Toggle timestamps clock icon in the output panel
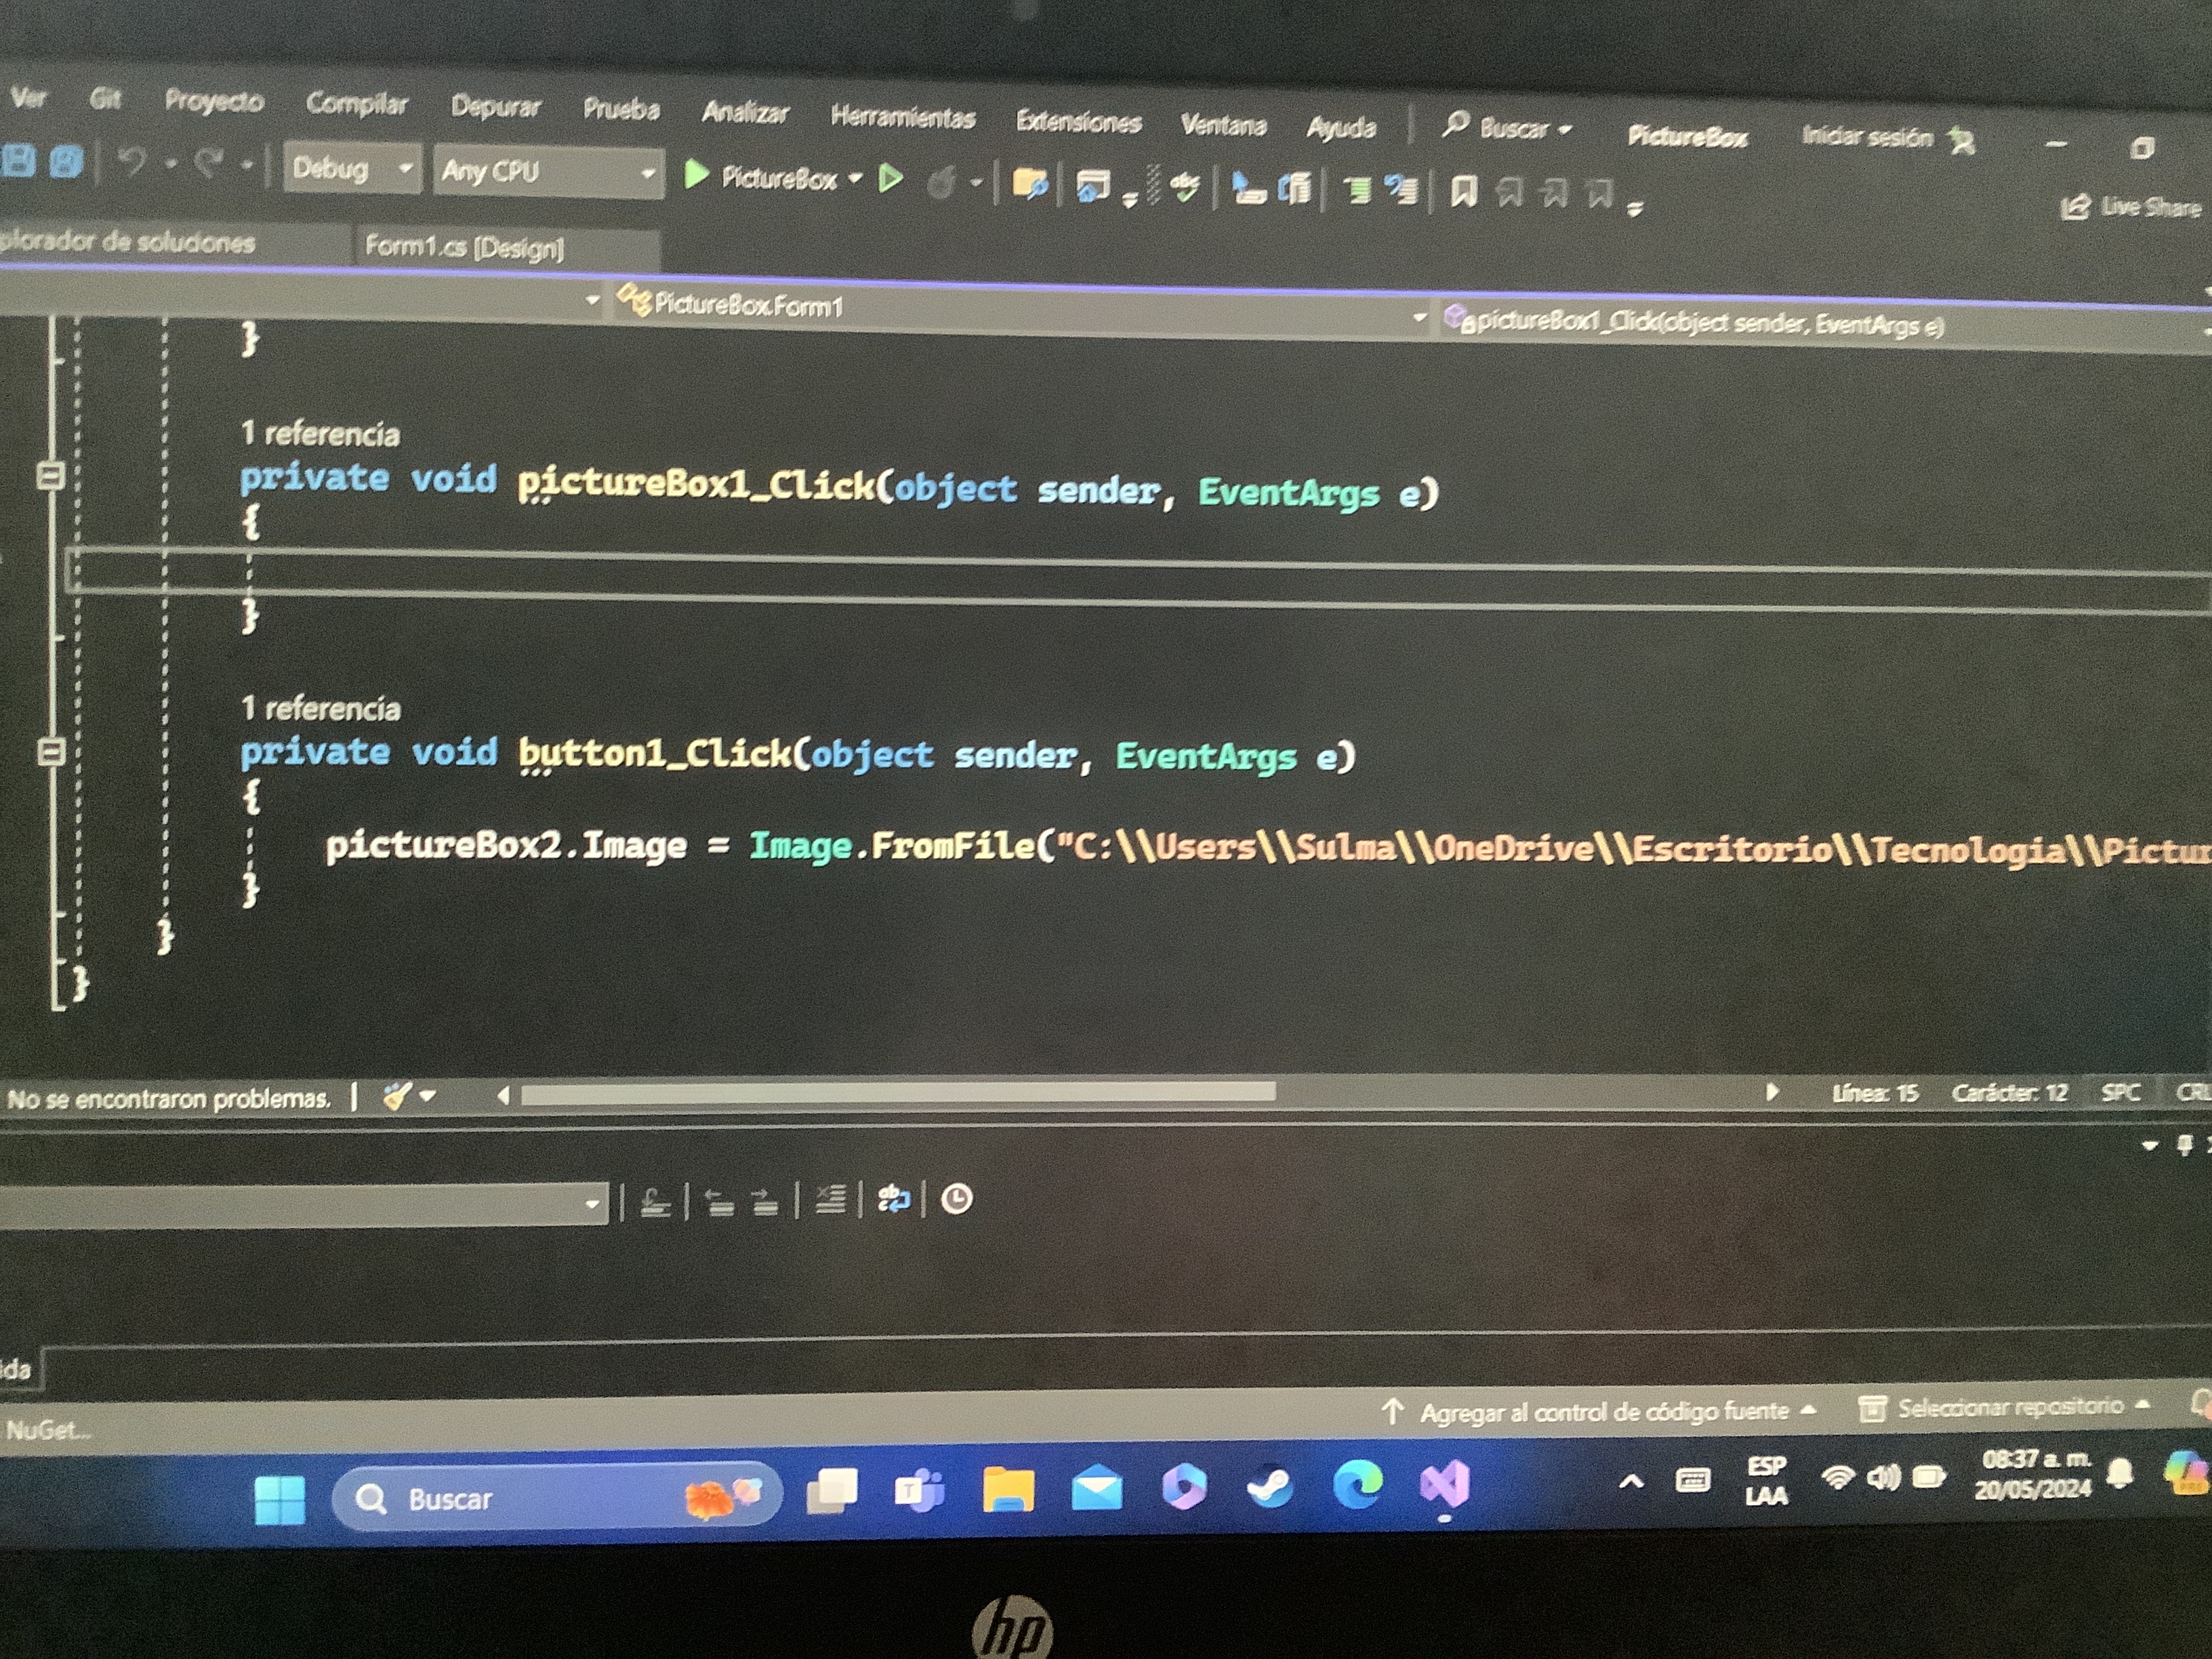Viewport: 2212px width, 1659px height. click(956, 1198)
